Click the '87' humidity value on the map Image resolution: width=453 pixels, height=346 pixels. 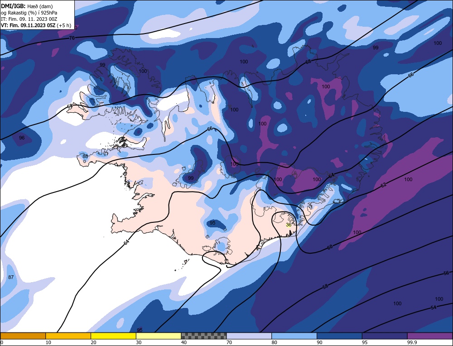pyautogui.click(x=11, y=277)
